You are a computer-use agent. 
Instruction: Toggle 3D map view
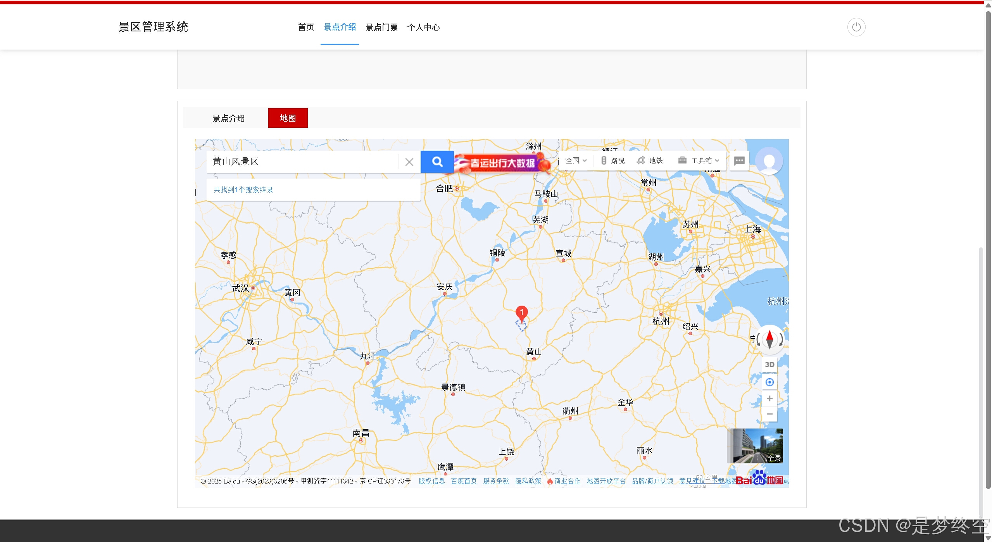click(x=769, y=364)
